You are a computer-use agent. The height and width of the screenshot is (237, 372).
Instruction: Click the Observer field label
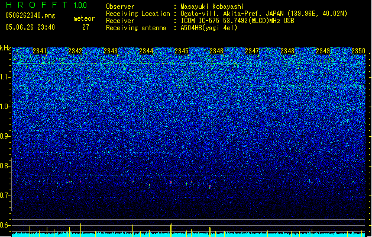click(x=120, y=7)
